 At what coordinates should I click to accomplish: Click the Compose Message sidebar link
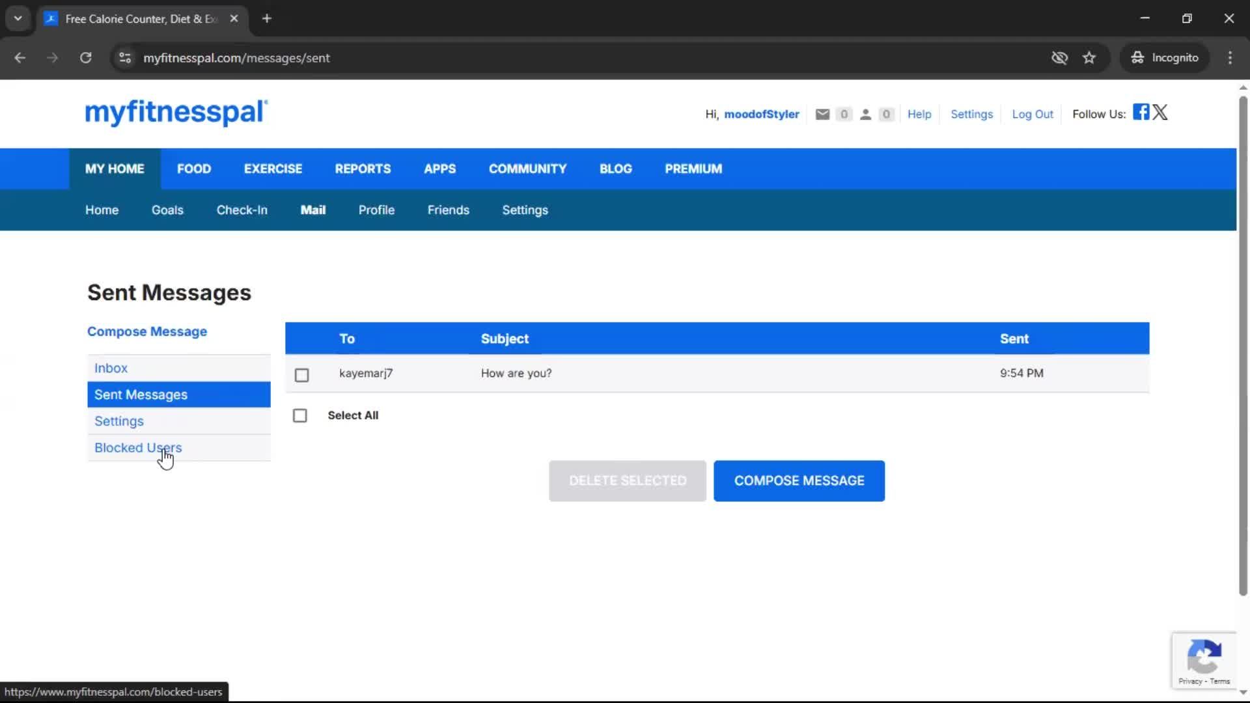click(x=147, y=331)
